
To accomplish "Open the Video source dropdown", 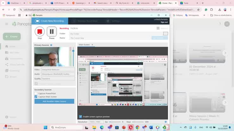I will click(x=58, y=70).
